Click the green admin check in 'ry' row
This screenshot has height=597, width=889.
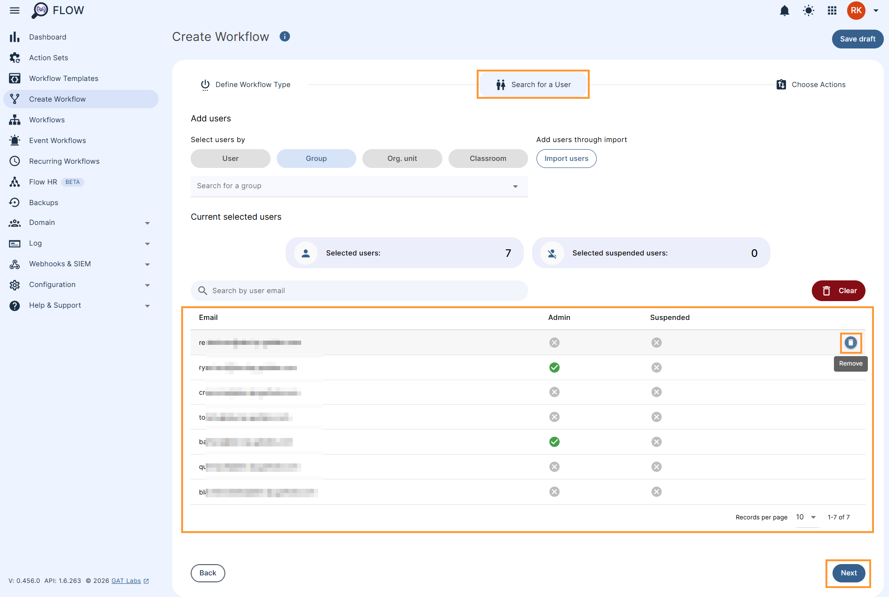tap(554, 367)
